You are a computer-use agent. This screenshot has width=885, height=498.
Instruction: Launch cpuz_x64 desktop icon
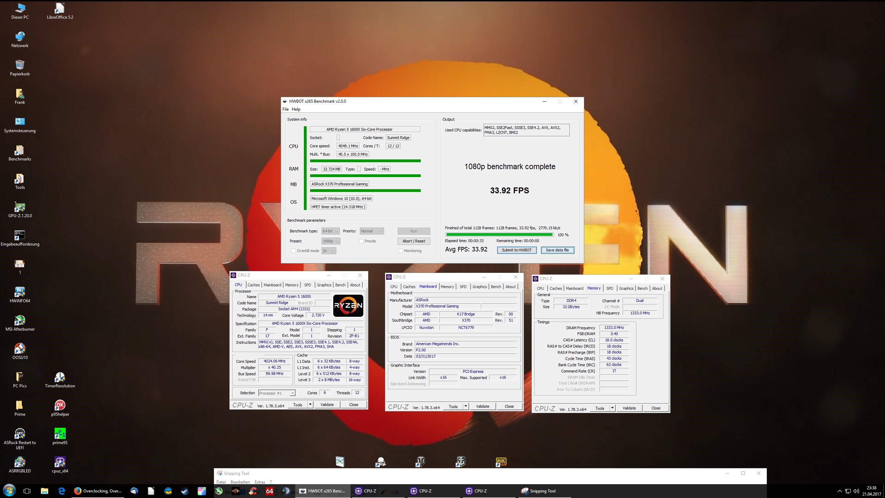[60, 464]
